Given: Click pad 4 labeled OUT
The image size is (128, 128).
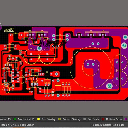Looking at the screenshot, I should click(109, 86).
